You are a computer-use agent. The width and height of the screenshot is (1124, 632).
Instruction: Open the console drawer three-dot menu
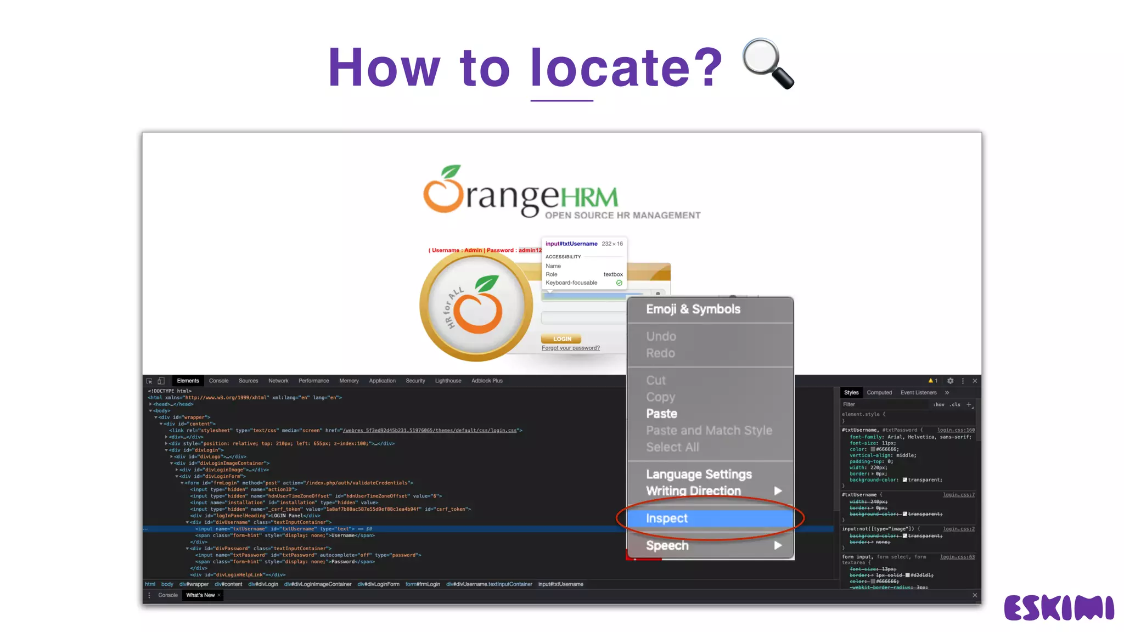click(x=149, y=595)
